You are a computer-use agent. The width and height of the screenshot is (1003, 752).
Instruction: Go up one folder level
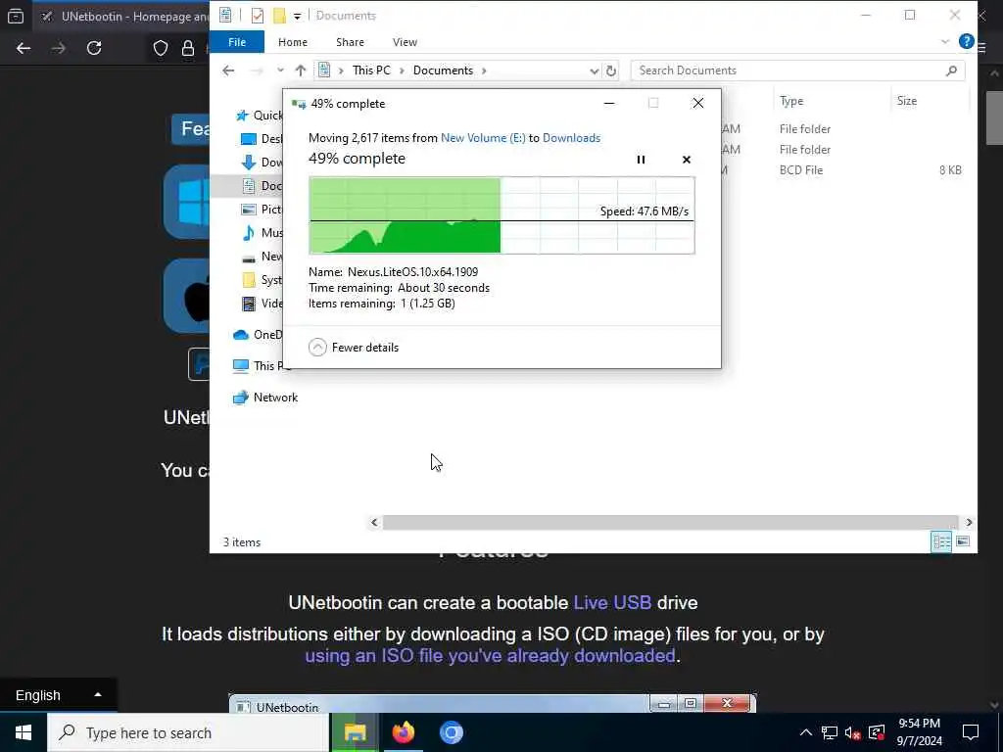[x=301, y=70]
